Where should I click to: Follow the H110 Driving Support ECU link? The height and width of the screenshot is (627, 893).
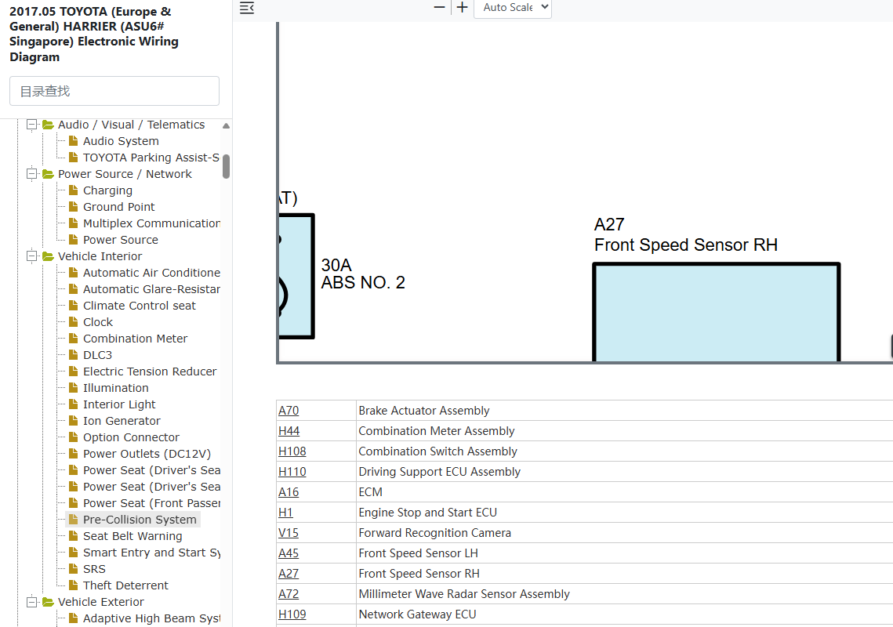point(292,472)
